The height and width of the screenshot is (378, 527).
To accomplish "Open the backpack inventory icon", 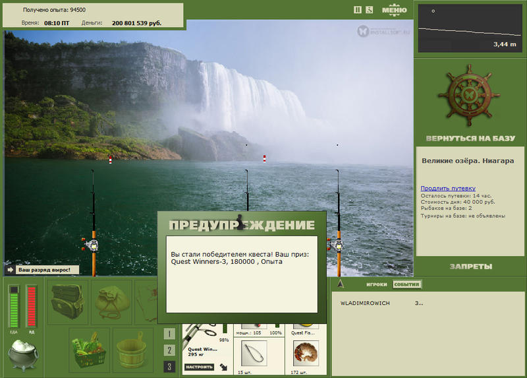I will tap(69, 302).
